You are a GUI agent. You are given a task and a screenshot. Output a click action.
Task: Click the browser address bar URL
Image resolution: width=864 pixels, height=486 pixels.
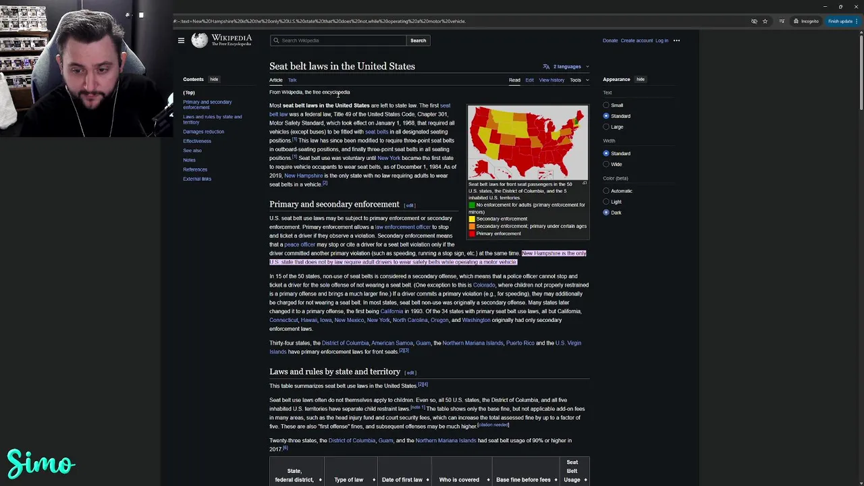coord(319,21)
